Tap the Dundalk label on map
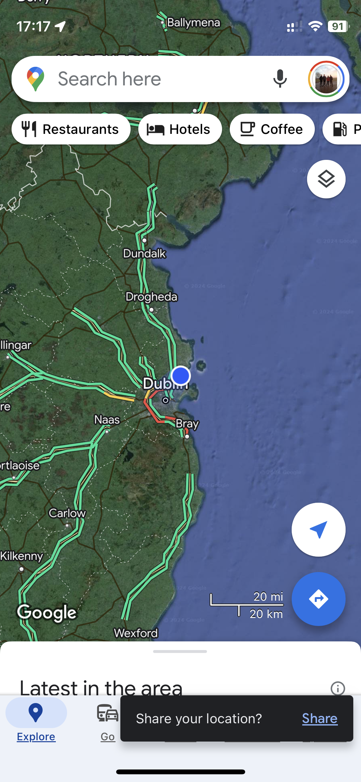Viewport: 361px width, 782px height. pyautogui.click(x=144, y=253)
